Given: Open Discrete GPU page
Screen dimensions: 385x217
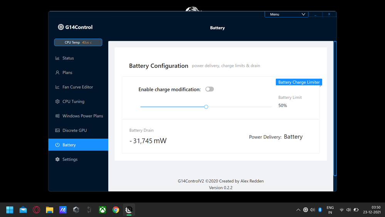Looking at the screenshot, I should (x=78, y=131).
